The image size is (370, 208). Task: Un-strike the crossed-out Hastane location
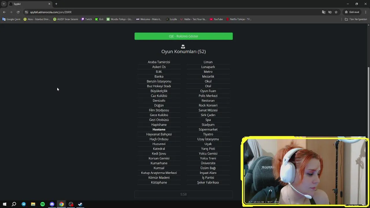pos(159,129)
